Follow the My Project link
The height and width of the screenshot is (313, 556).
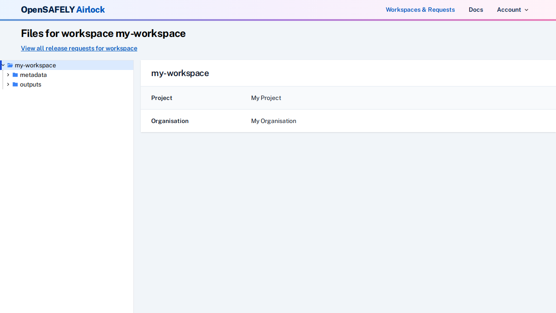(x=266, y=98)
